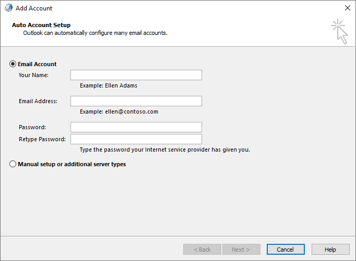Open Help from the dialog footer

tap(330, 250)
